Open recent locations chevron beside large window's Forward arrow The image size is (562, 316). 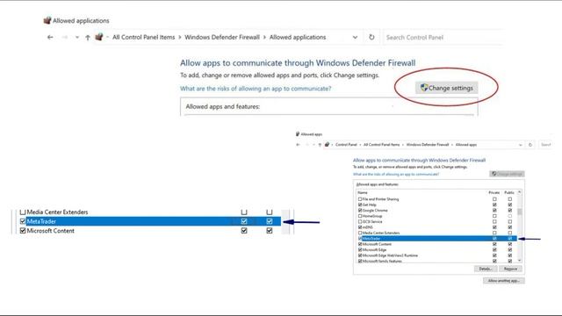click(76, 37)
